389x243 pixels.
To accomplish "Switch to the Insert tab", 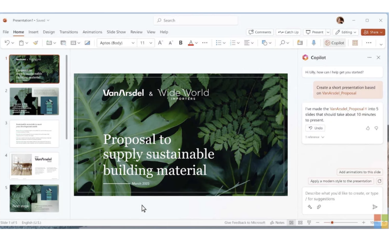I will click(x=33, y=32).
